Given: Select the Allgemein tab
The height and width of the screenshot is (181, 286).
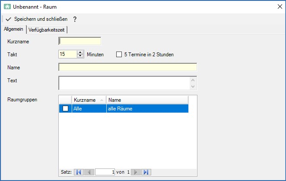Looking at the screenshot, I should pos(13,29).
